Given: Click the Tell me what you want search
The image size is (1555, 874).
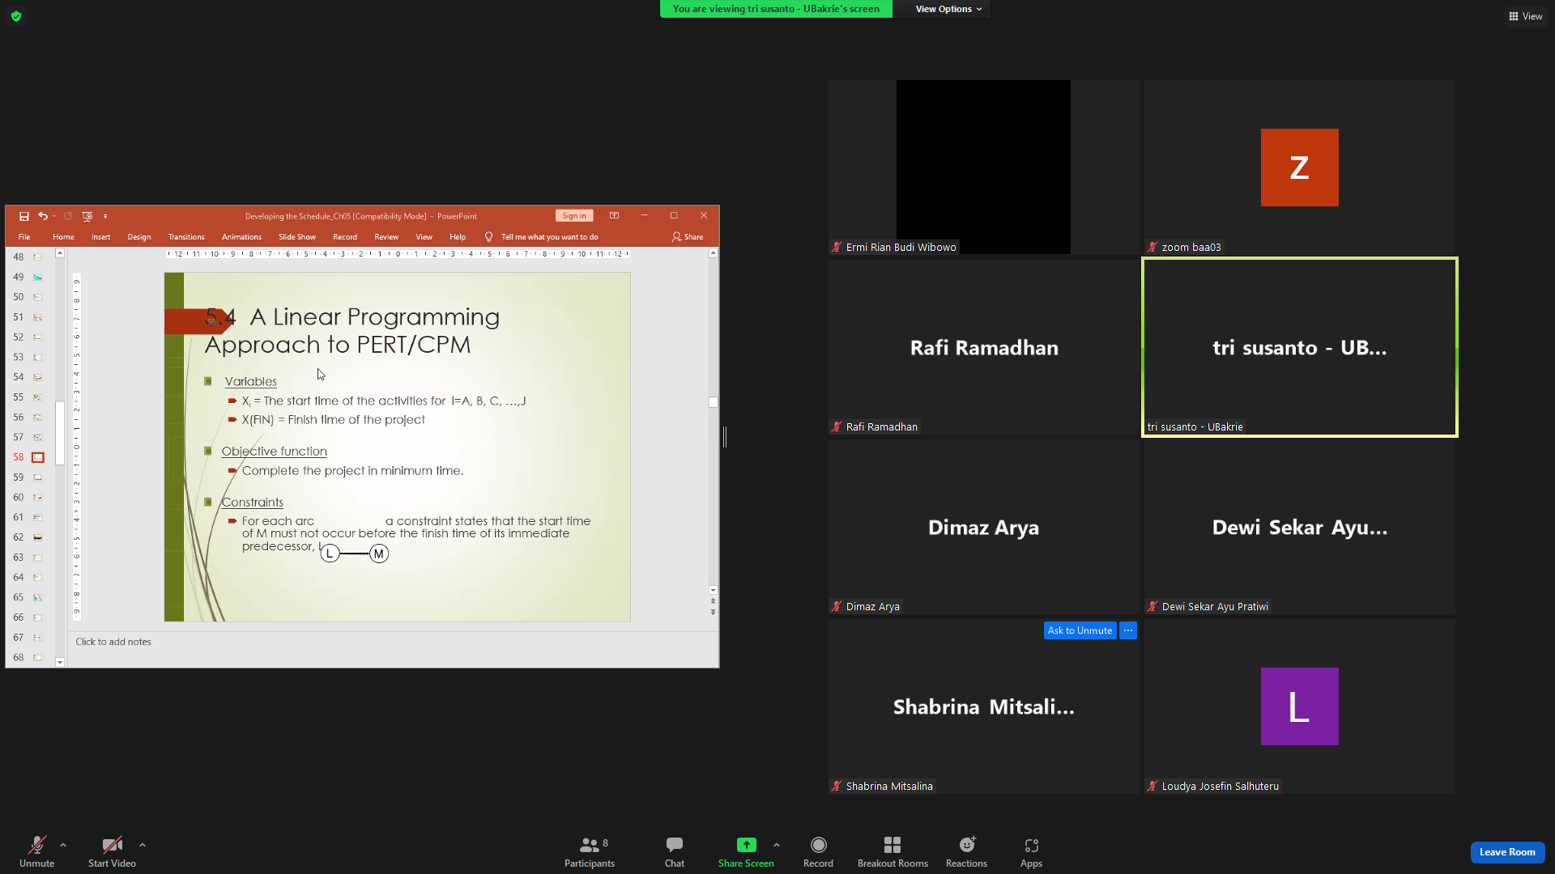Looking at the screenshot, I should [x=542, y=237].
